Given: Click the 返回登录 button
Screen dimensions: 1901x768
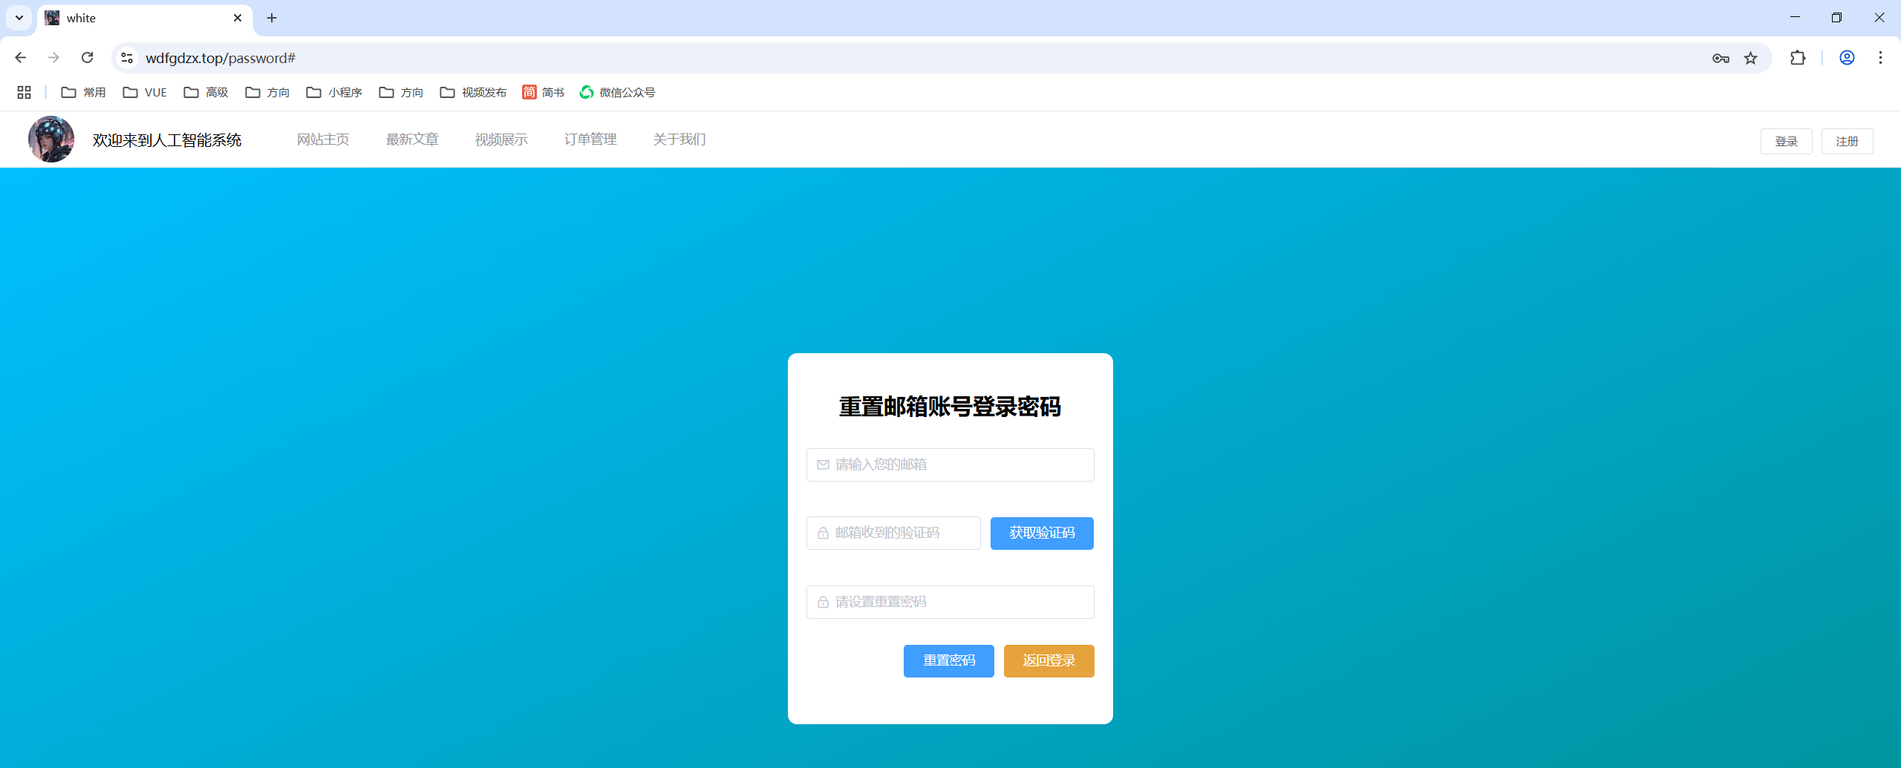Looking at the screenshot, I should click(1049, 660).
